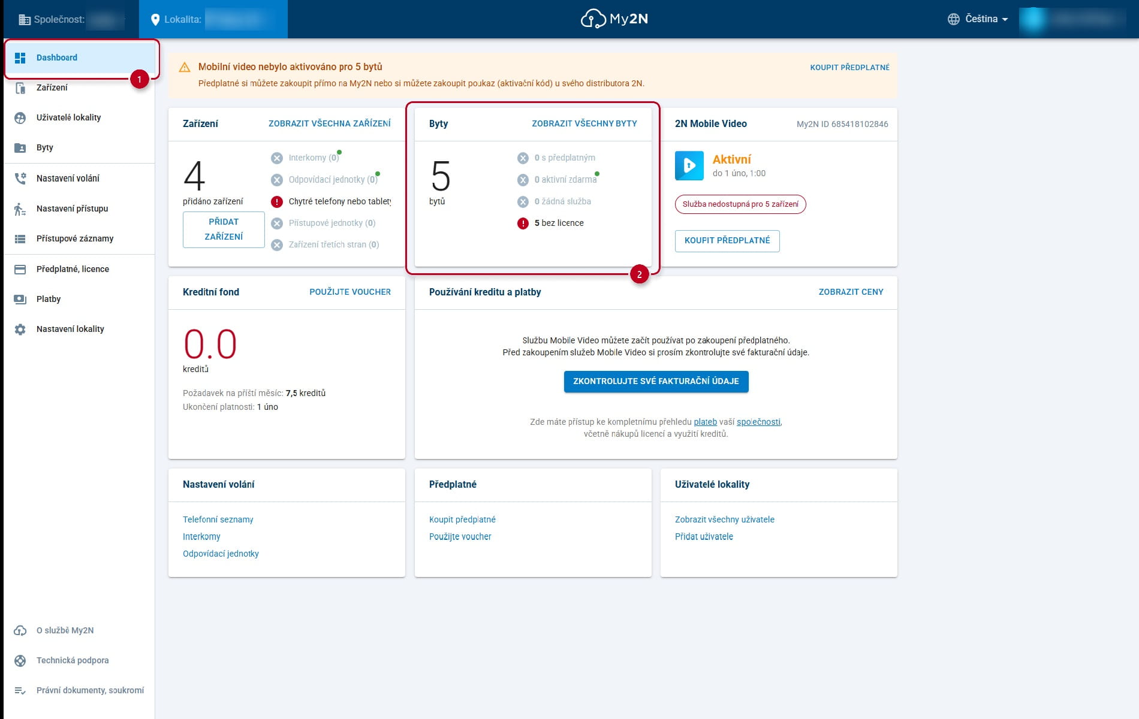Click the Technická podpora lifebuoy icon
Image resolution: width=1139 pixels, height=719 pixels.
click(20, 661)
